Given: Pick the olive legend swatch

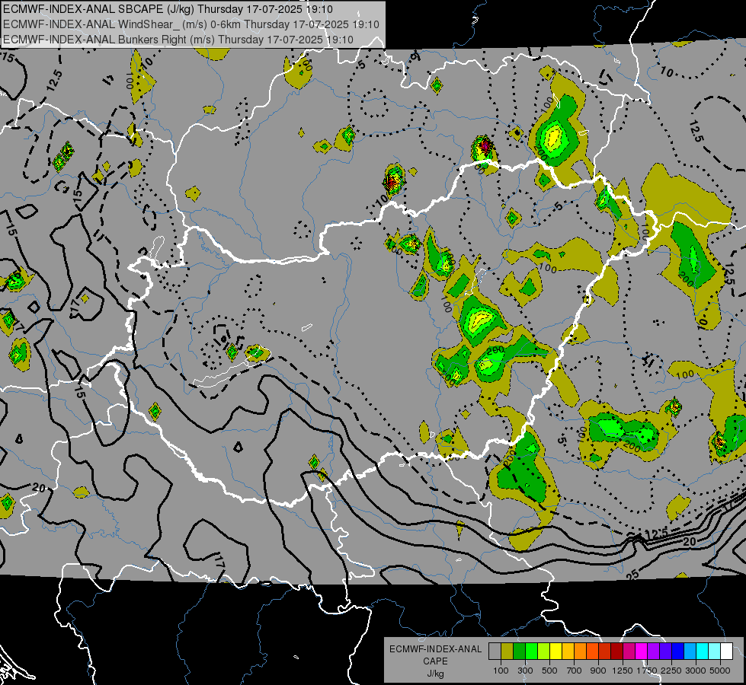Looking at the screenshot, I should click(x=507, y=652).
